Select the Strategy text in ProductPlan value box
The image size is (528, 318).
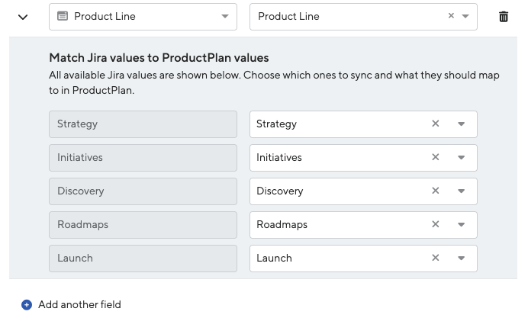(x=276, y=124)
